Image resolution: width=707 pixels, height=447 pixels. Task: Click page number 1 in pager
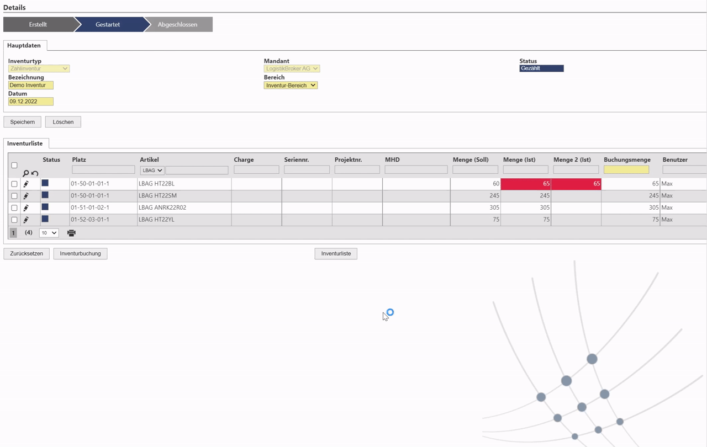13,233
